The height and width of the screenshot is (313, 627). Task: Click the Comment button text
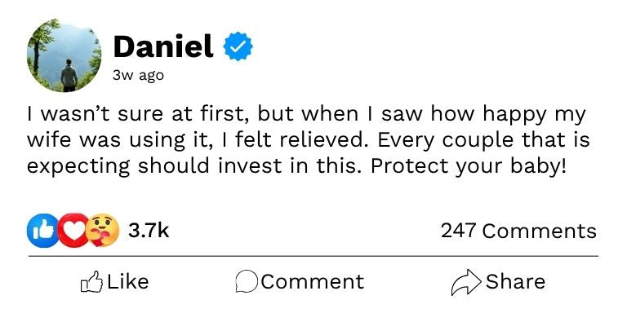313,281
